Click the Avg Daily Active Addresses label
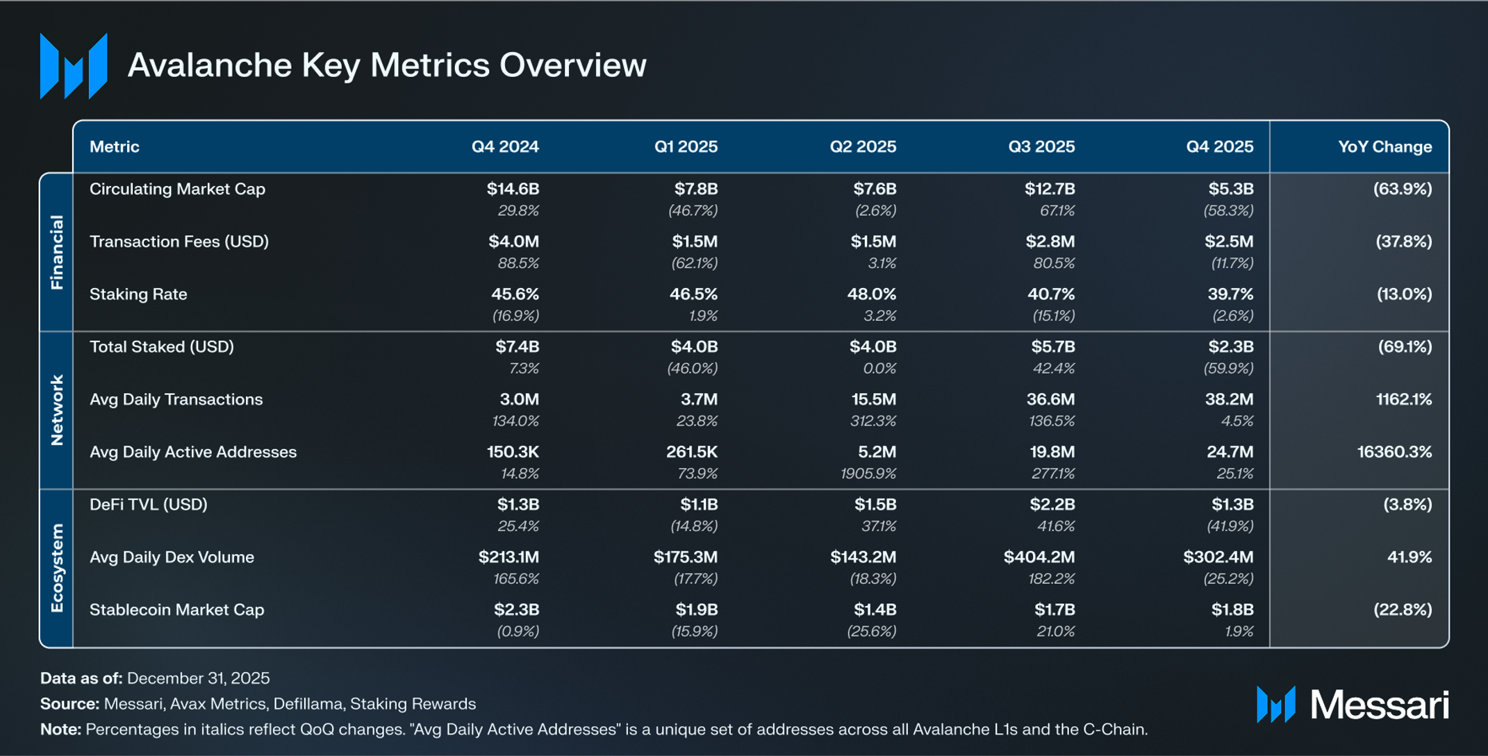The height and width of the screenshot is (756, 1488). point(193,452)
